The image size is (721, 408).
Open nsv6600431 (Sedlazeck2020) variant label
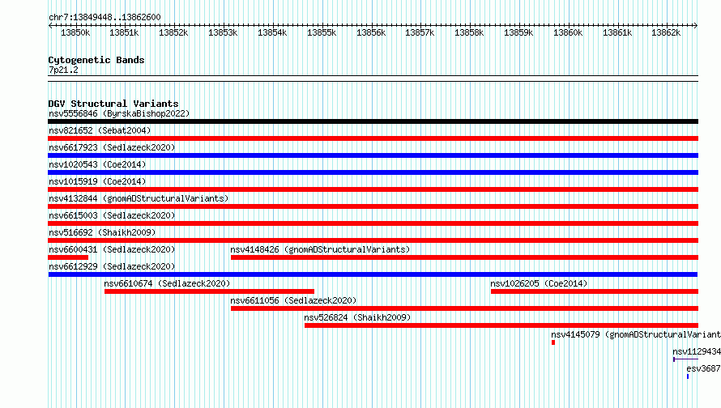(x=112, y=249)
